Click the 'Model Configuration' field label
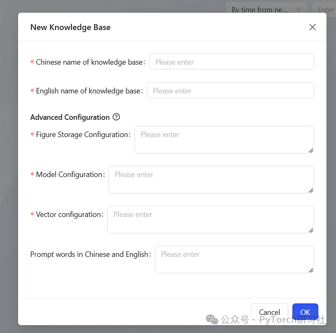This screenshot has height=333, width=336. (x=69, y=174)
